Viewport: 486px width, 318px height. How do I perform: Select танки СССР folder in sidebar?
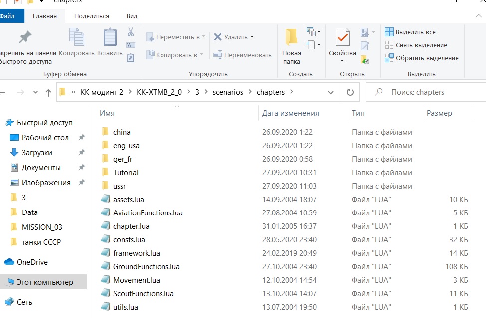click(x=41, y=242)
